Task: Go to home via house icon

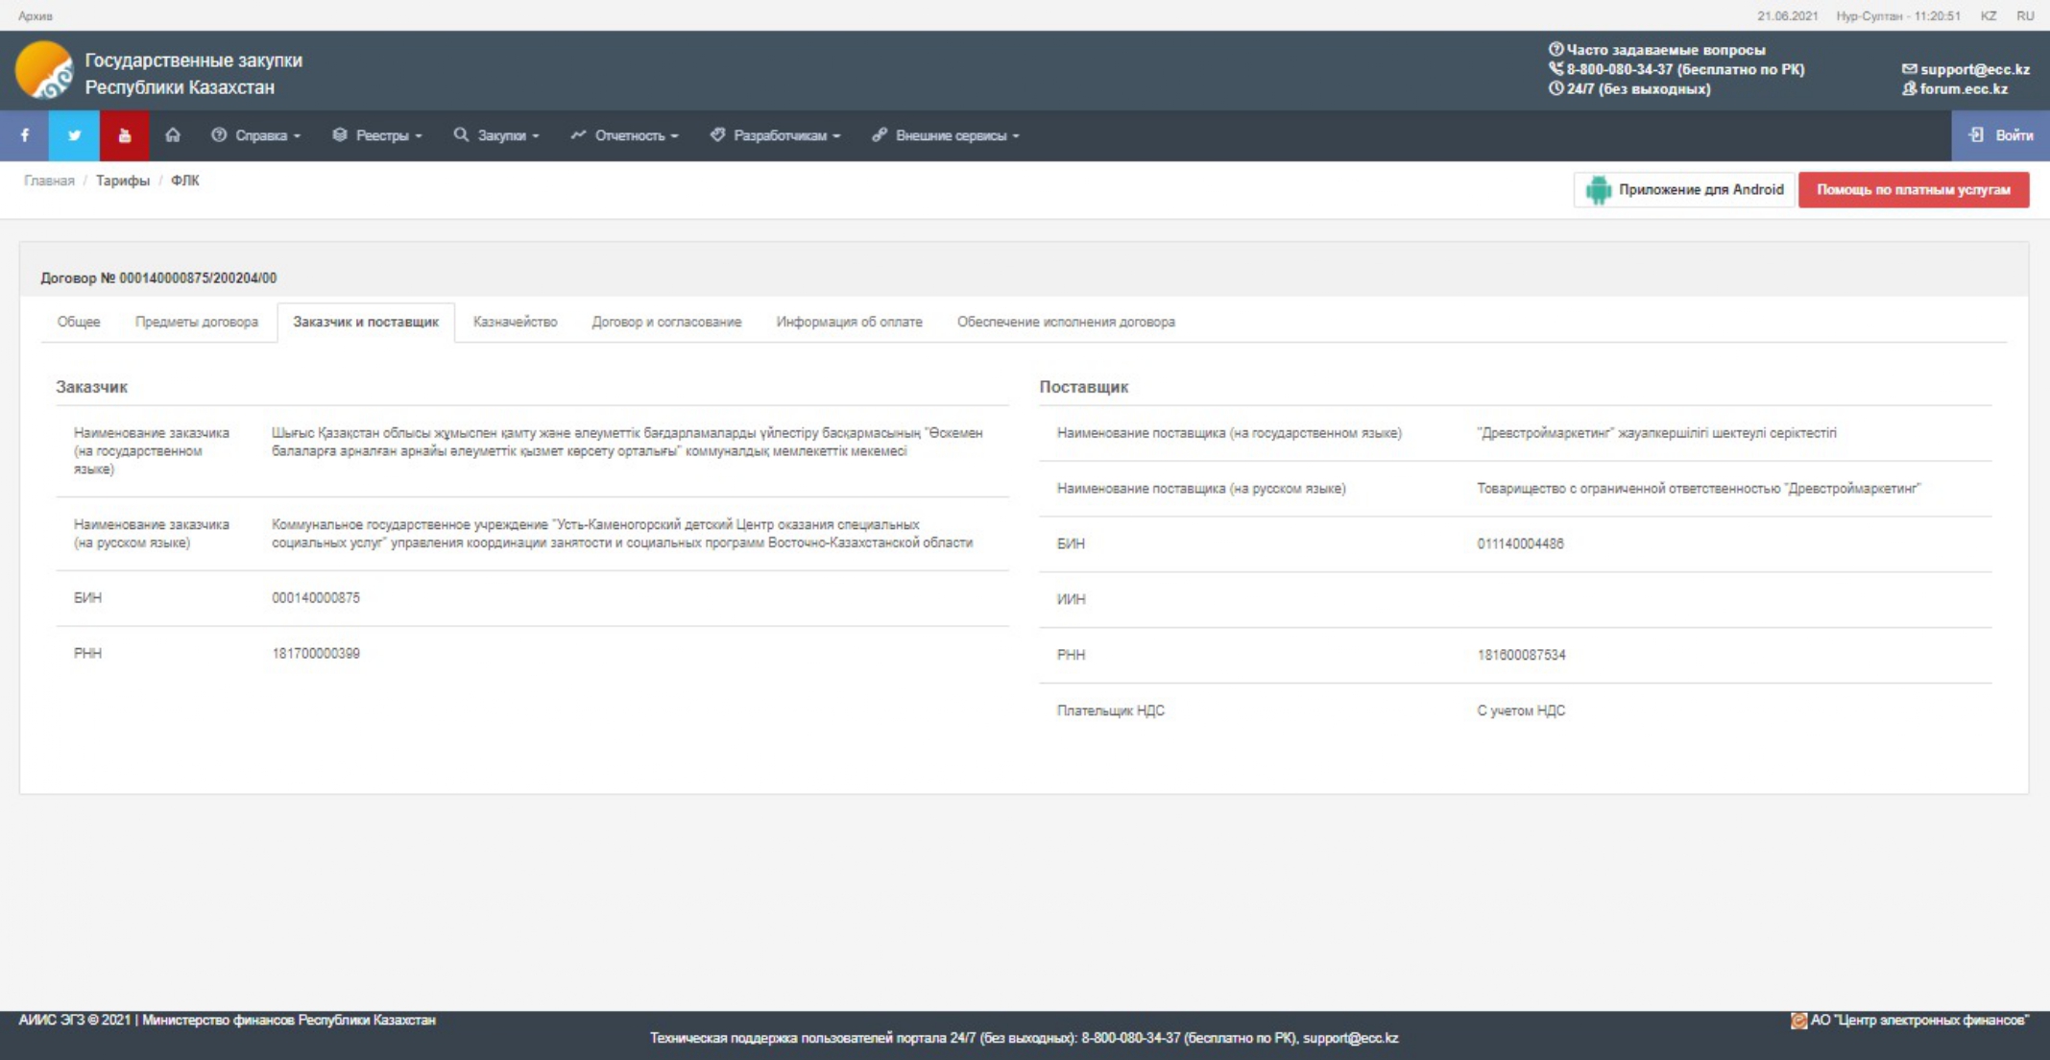Action: (x=173, y=135)
